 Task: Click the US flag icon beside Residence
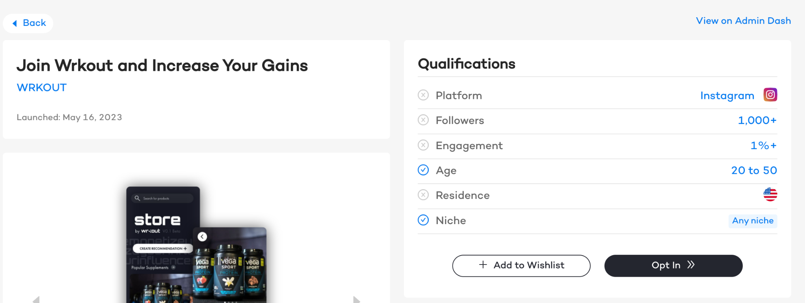(770, 194)
